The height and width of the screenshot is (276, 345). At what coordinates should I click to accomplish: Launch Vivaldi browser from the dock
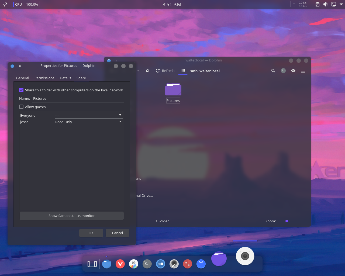[x=120, y=264]
